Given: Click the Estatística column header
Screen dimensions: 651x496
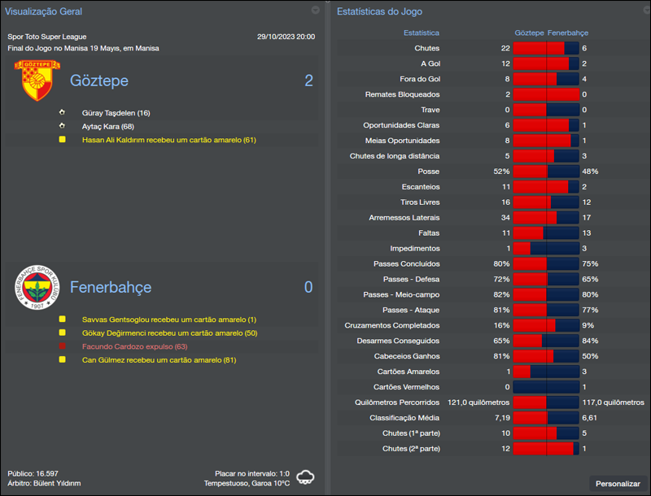Looking at the screenshot, I should pyautogui.click(x=421, y=33).
